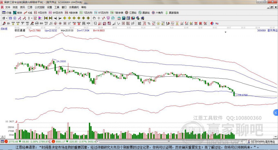Expand the candlestick style dropdown arrow
The image size is (278, 150).
31,18
